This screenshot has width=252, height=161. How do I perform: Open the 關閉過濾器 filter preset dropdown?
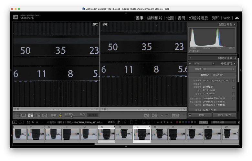223,122
